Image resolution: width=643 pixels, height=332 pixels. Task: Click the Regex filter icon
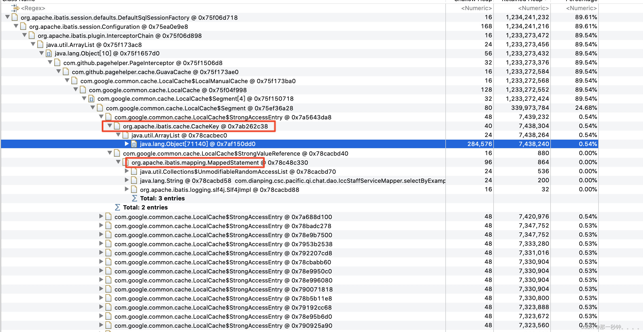click(x=15, y=8)
